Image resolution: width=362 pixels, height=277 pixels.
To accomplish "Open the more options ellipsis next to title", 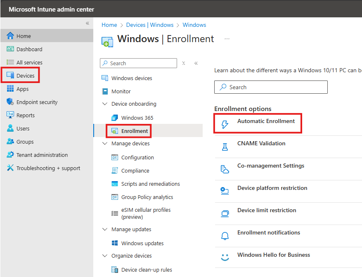I will point(227,39).
